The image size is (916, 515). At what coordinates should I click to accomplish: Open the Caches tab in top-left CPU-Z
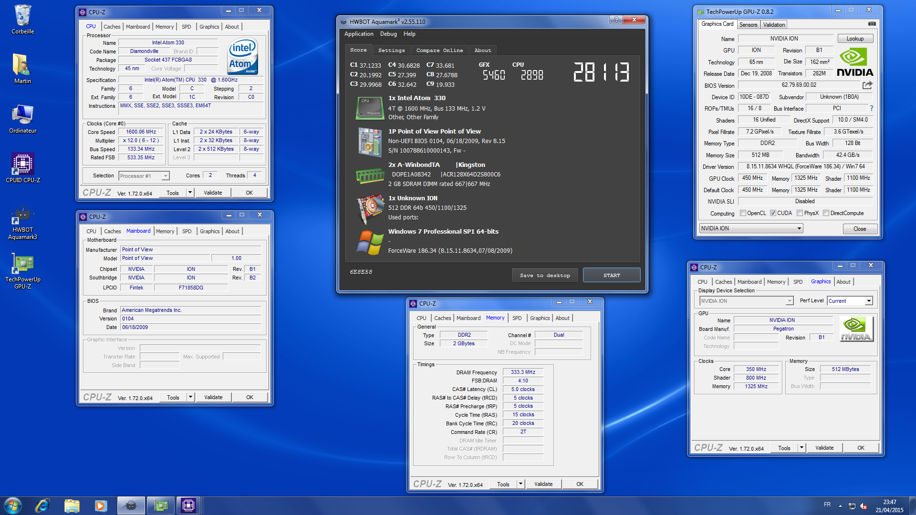click(112, 27)
